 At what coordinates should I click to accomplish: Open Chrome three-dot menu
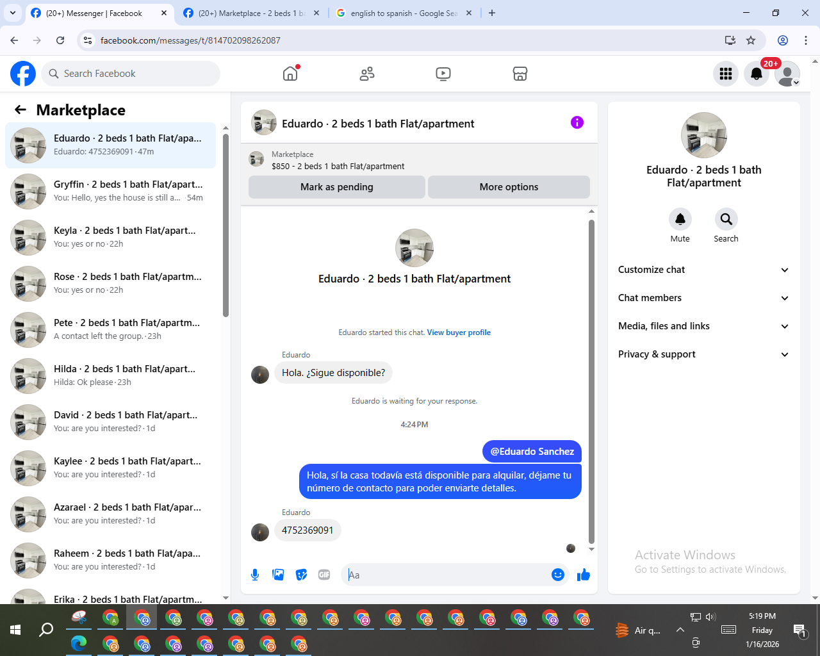(x=806, y=40)
